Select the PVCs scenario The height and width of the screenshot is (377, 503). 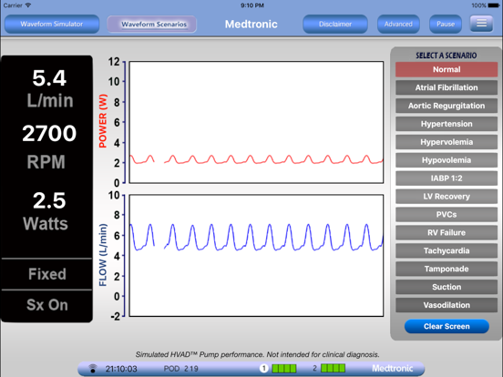coord(447,215)
